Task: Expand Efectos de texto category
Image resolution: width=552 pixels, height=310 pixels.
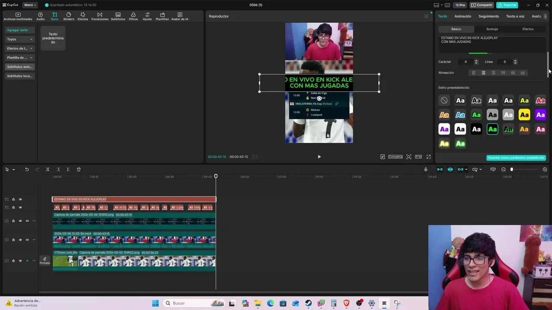Action: pos(19,48)
